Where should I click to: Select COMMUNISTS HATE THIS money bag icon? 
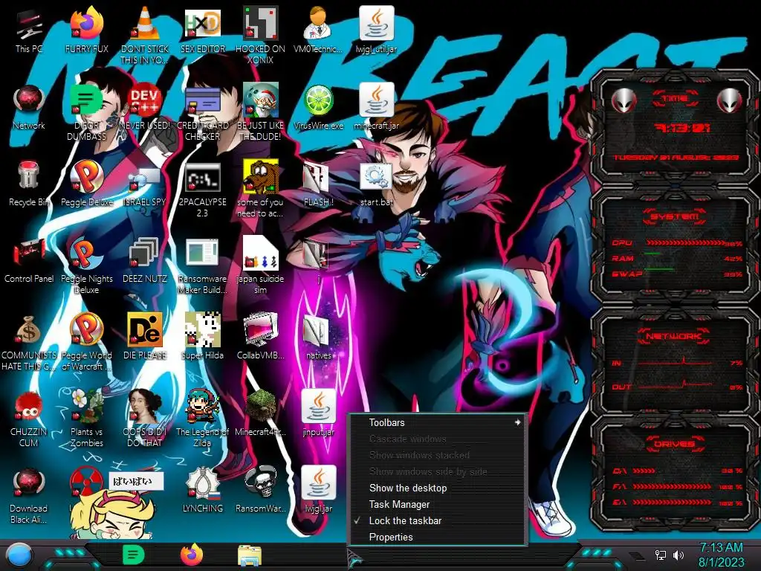[29, 331]
